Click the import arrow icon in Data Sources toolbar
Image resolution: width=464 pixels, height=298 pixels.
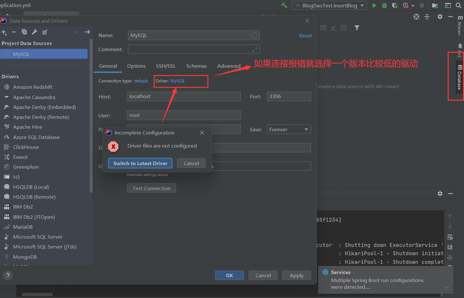(45, 32)
